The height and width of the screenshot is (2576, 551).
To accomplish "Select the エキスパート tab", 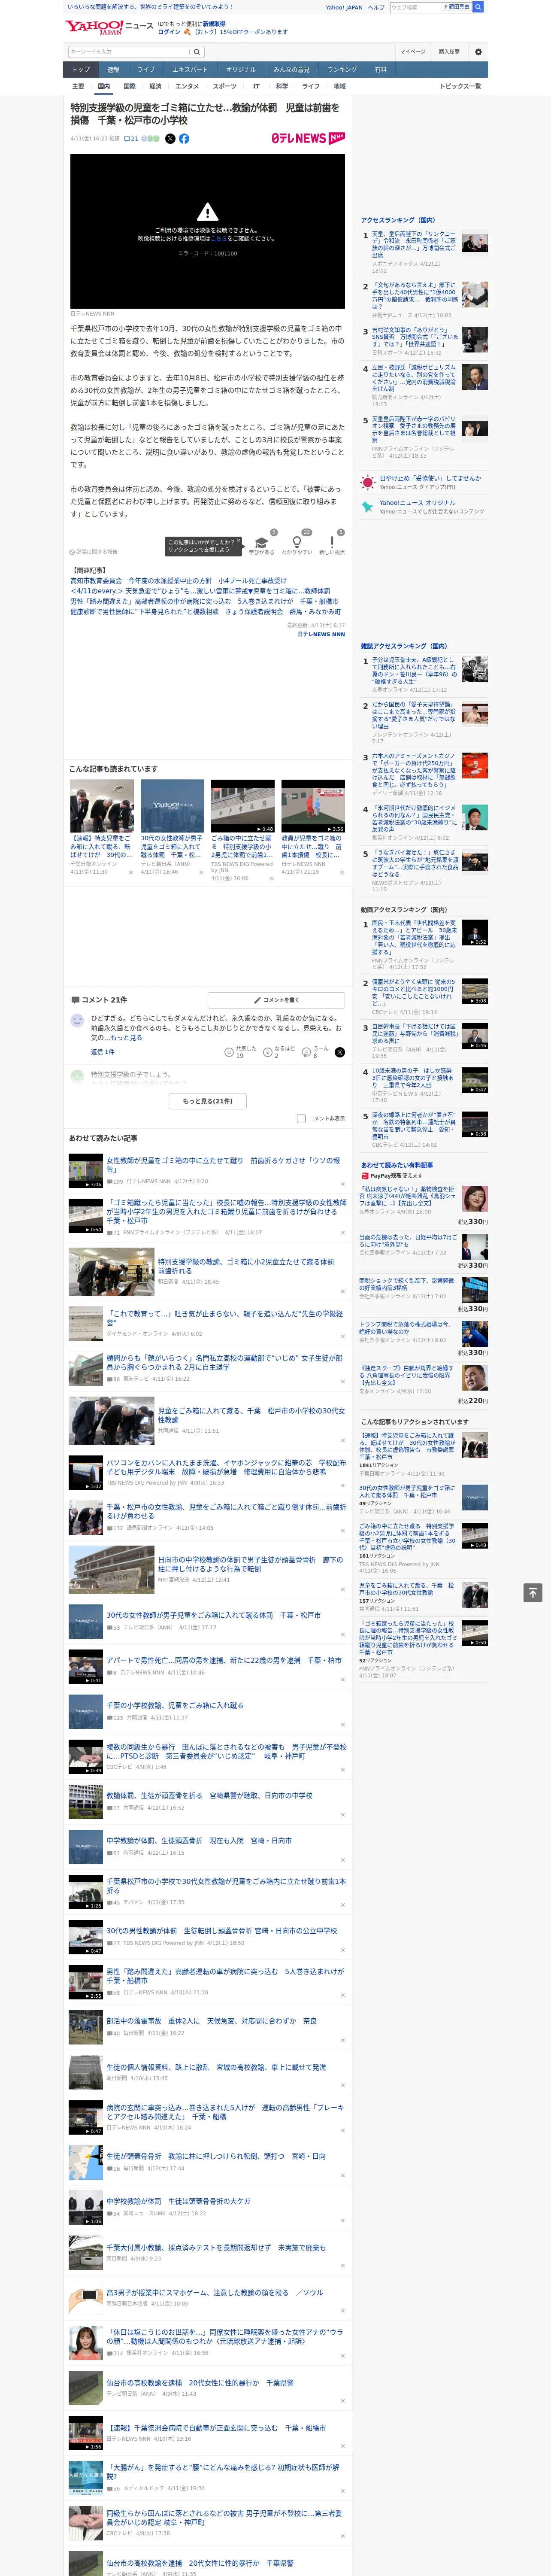I will tap(190, 70).
